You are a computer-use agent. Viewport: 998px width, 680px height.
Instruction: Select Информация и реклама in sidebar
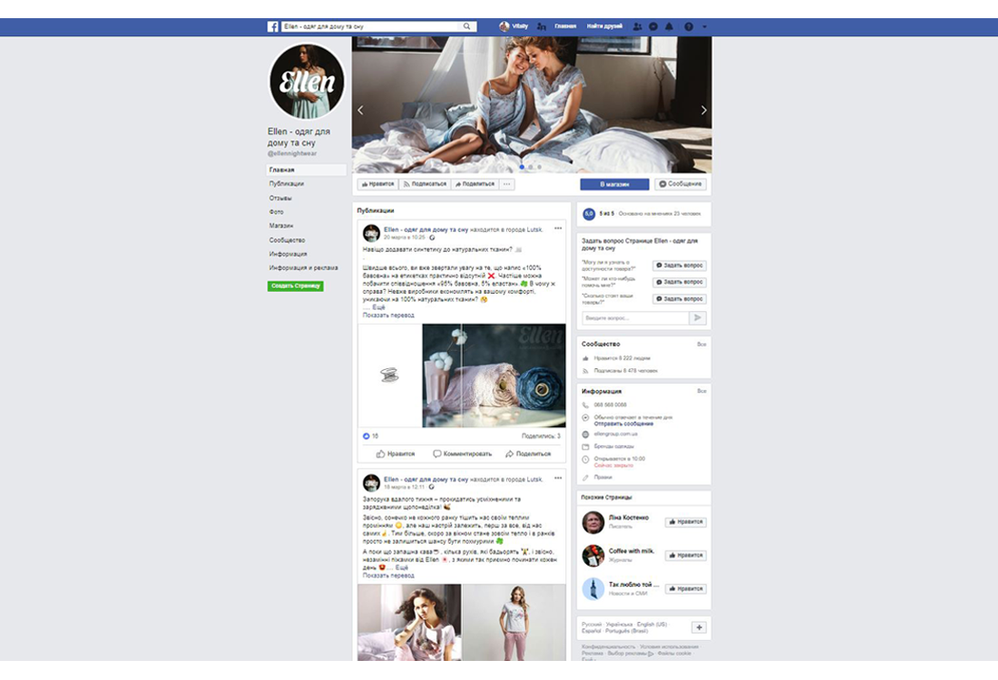(303, 267)
